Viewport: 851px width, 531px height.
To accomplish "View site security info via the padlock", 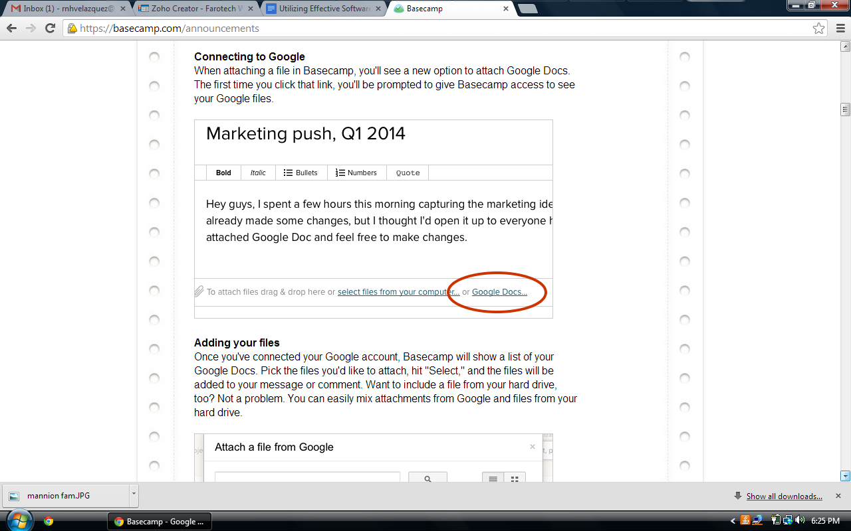I will (x=72, y=29).
